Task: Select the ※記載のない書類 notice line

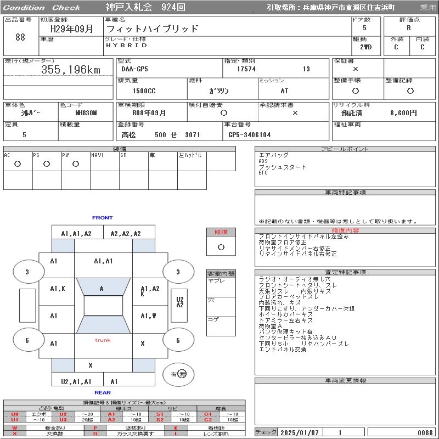Action: coord(338,222)
